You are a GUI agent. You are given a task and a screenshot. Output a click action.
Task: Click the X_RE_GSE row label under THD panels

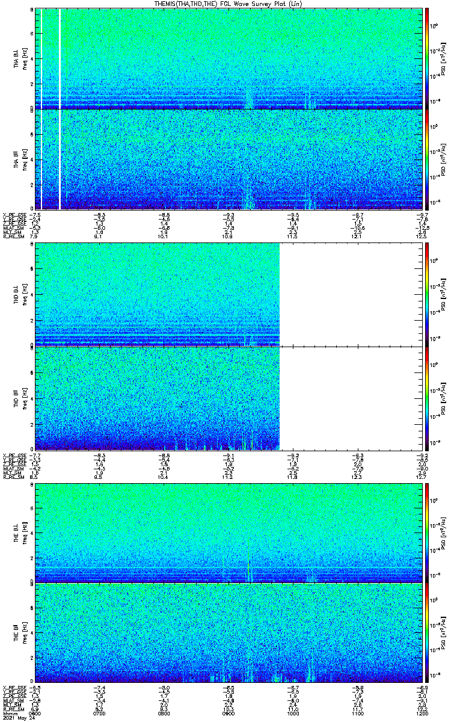coord(13,455)
